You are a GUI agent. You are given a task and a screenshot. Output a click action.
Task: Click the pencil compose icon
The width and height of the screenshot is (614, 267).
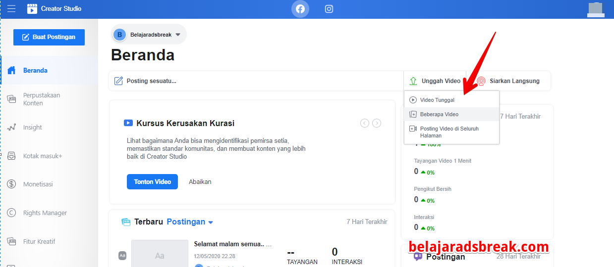click(x=118, y=81)
